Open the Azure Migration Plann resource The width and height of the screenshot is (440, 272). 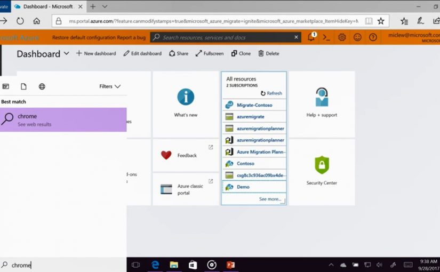(254, 152)
